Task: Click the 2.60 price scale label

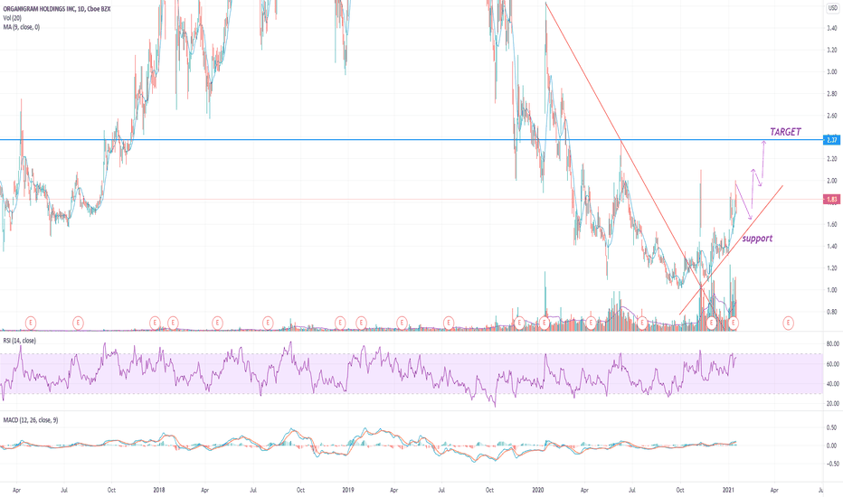Action: click(832, 116)
